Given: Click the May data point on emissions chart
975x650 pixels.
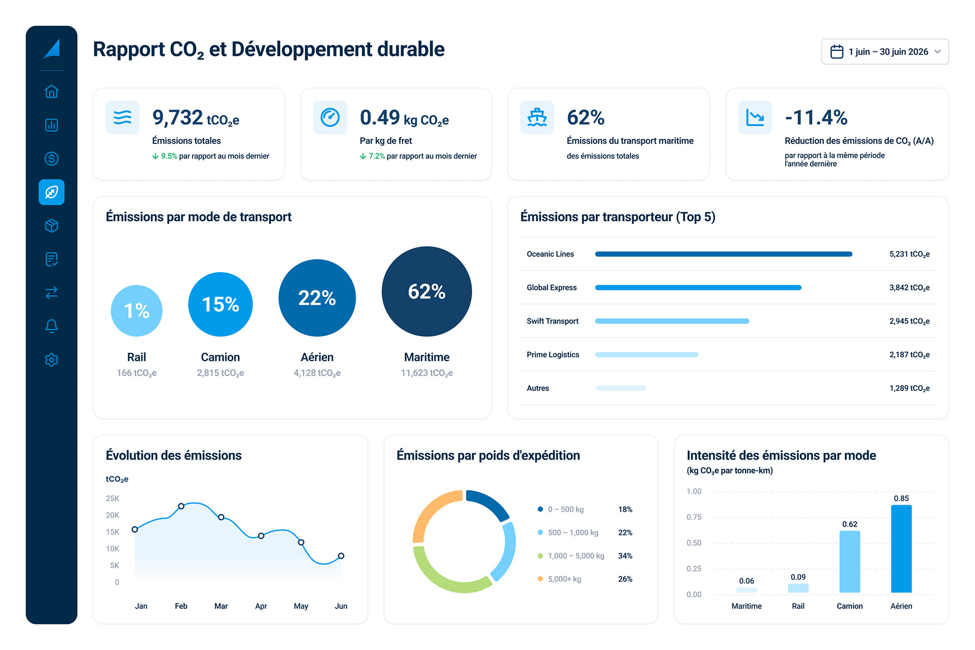Looking at the screenshot, I should (301, 542).
